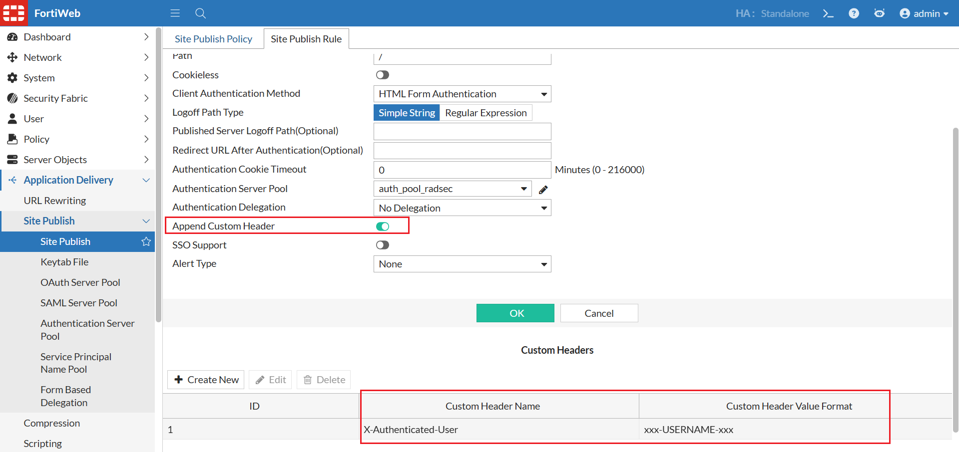This screenshot has height=452, width=959.
Task: Edit the authentication server pool pencil icon
Action: [x=543, y=190]
